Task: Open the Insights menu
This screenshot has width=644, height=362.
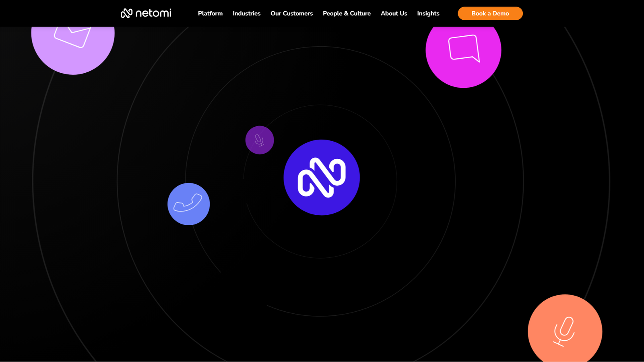Action: coord(428,13)
